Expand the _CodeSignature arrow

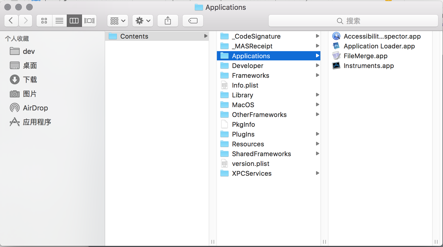pos(317,36)
